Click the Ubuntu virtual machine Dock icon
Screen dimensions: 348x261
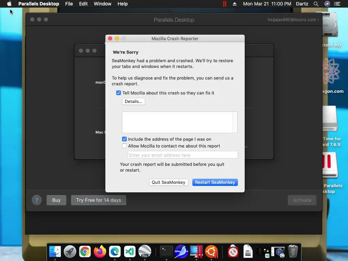[211, 251]
